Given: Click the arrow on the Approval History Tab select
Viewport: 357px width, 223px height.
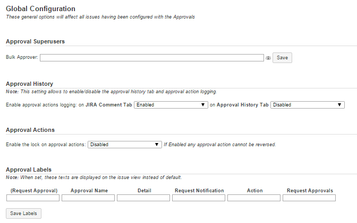Looking at the screenshot, I should click(x=339, y=105).
